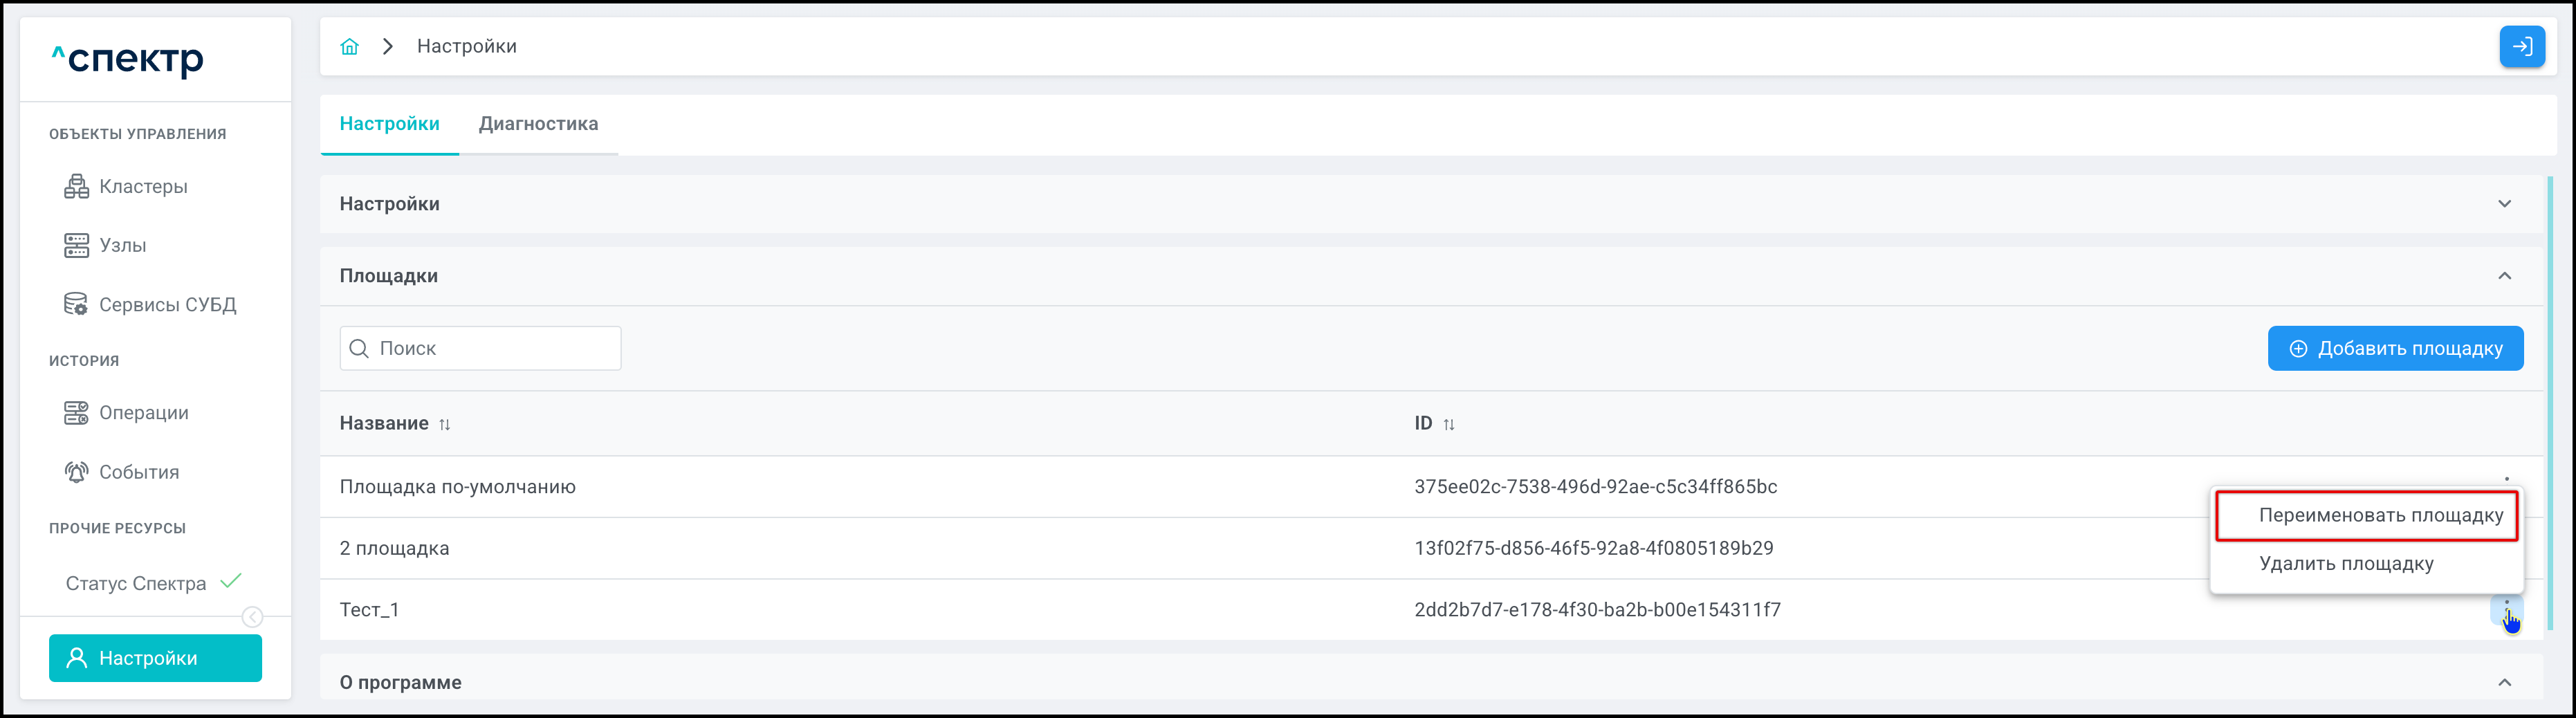This screenshot has height=718, width=2576.
Task: Go to Узлы in the sidebar
Action: click(x=122, y=246)
